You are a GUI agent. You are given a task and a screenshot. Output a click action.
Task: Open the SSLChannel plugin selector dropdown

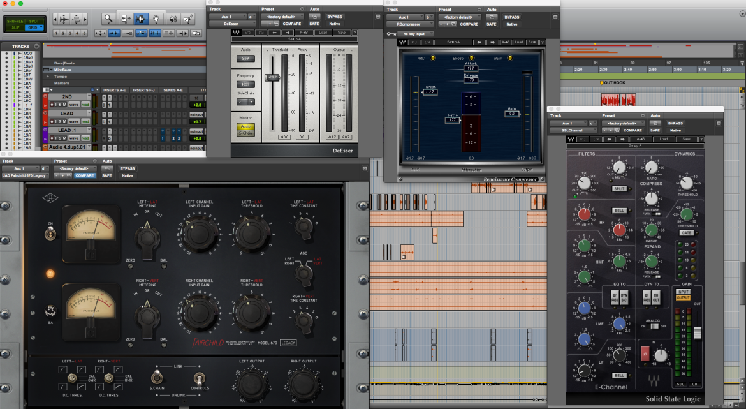pos(573,130)
